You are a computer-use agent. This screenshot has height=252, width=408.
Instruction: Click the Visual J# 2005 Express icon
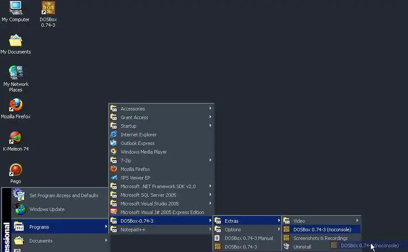coord(114,212)
